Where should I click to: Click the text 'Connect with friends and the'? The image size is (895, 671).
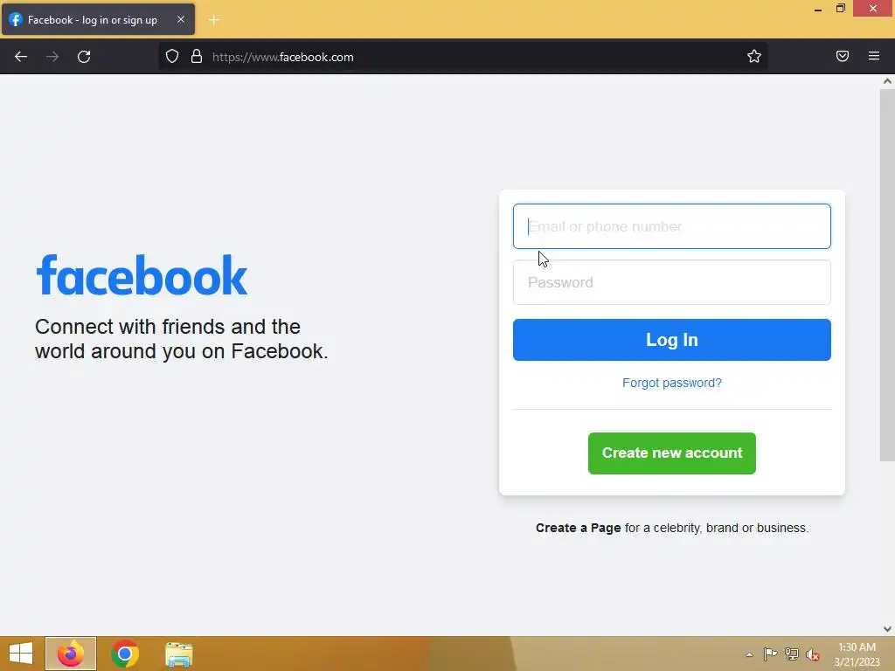[168, 327]
